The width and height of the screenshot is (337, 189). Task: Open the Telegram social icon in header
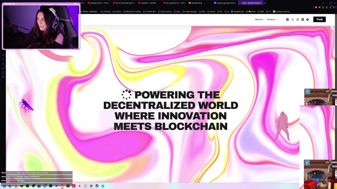[x=308, y=19]
